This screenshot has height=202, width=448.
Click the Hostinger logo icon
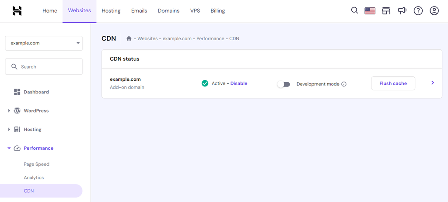pyautogui.click(x=17, y=11)
